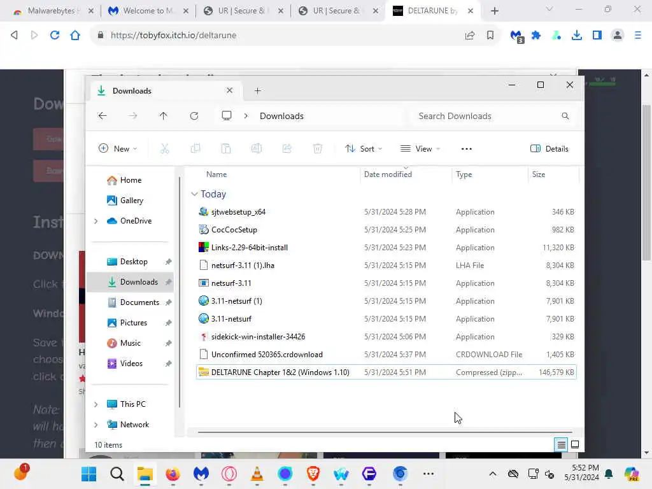Click the Cut icon in Explorer toolbar
The width and height of the screenshot is (652, 489).
coord(165,148)
